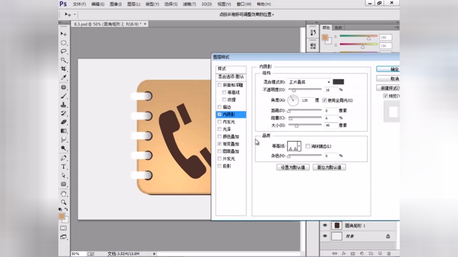
Task: Open 图层(L) menu
Action: tap(133, 4)
